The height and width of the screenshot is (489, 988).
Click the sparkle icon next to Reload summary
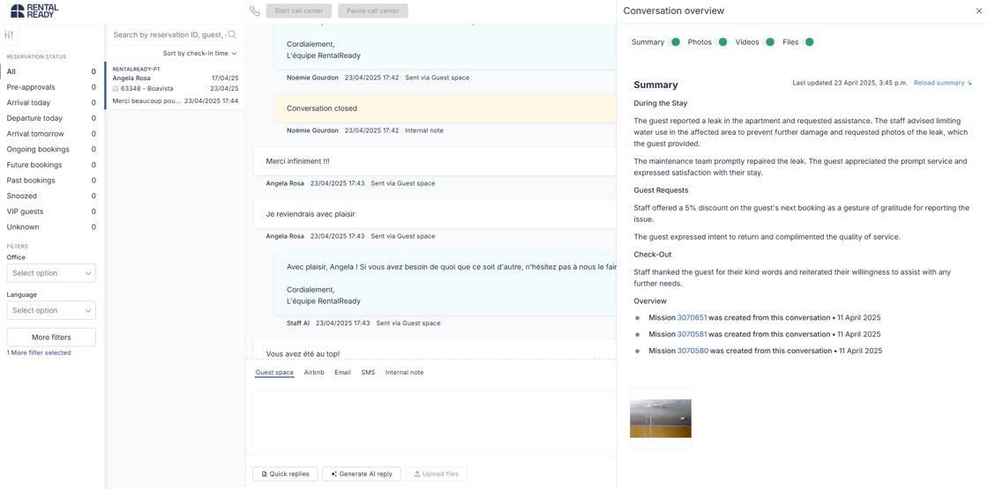[969, 83]
